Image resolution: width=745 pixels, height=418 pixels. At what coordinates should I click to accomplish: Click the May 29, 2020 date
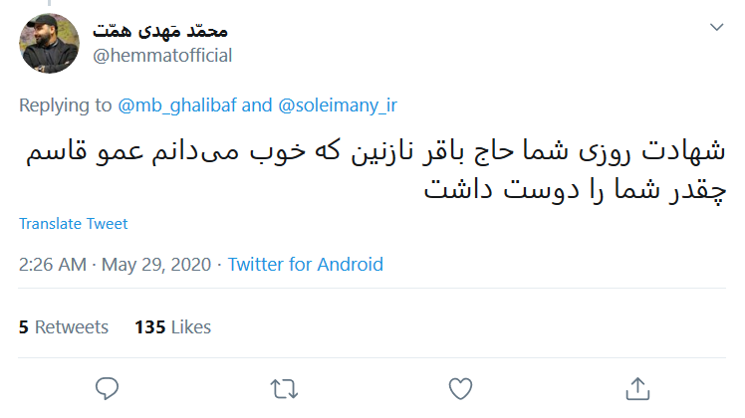tap(155, 265)
